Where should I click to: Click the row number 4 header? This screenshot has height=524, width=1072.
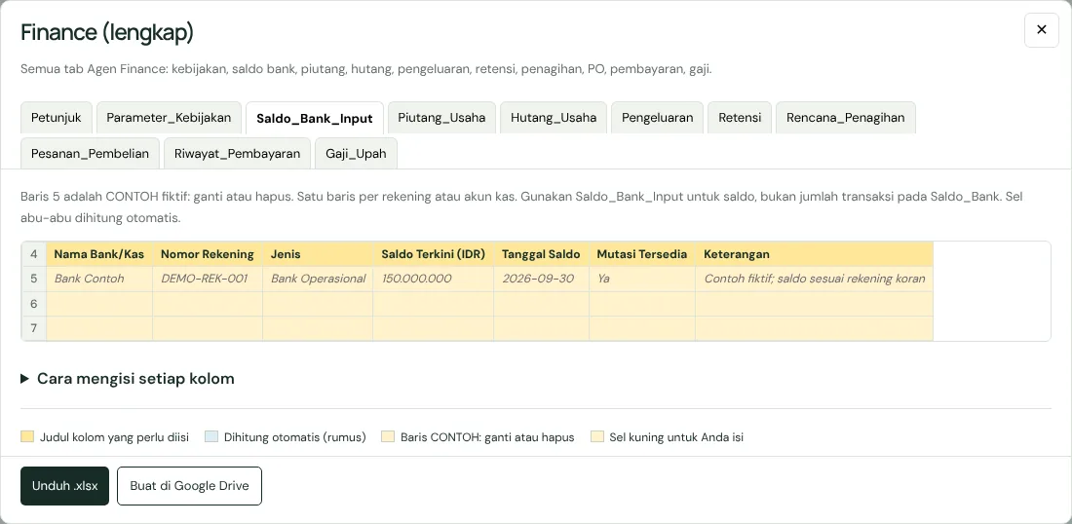click(x=34, y=254)
